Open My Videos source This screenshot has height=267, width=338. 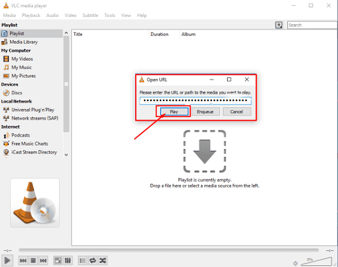(x=22, y=58)
